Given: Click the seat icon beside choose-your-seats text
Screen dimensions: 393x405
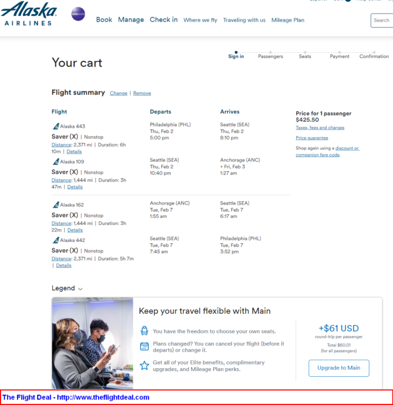Looking at the screenshot, I should 144,331.
